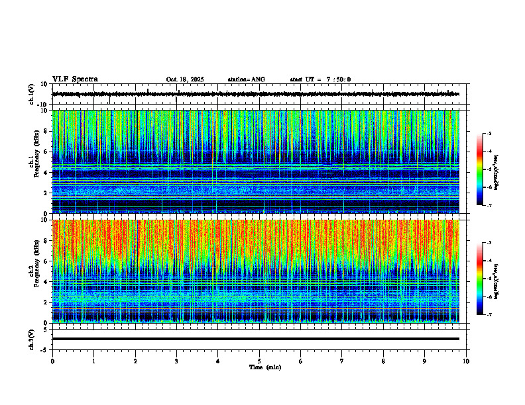Click the "-3" label on ch.1 color scale

pyautogui.click(x=489, y=133)
